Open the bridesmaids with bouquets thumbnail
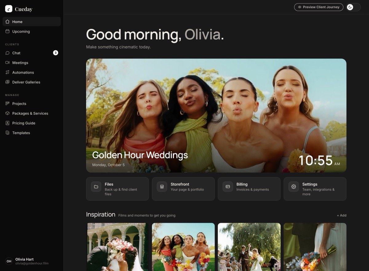This screenshot has width=369, height=271. click(x=183, y=247)
